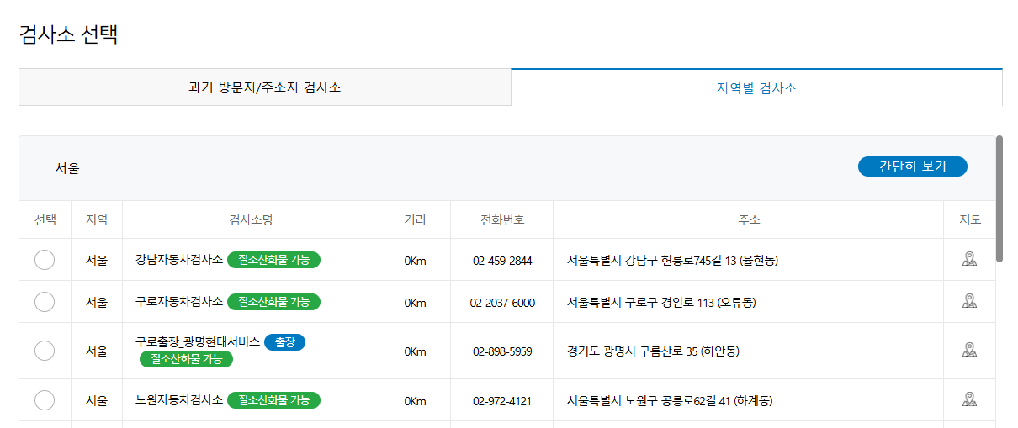
Task: Switch to 지역별 검사소 tab
Action: coord(756,87)
